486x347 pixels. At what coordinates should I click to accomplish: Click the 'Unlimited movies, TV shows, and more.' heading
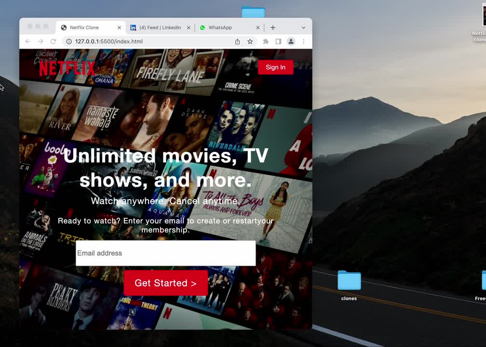point(166,168)
